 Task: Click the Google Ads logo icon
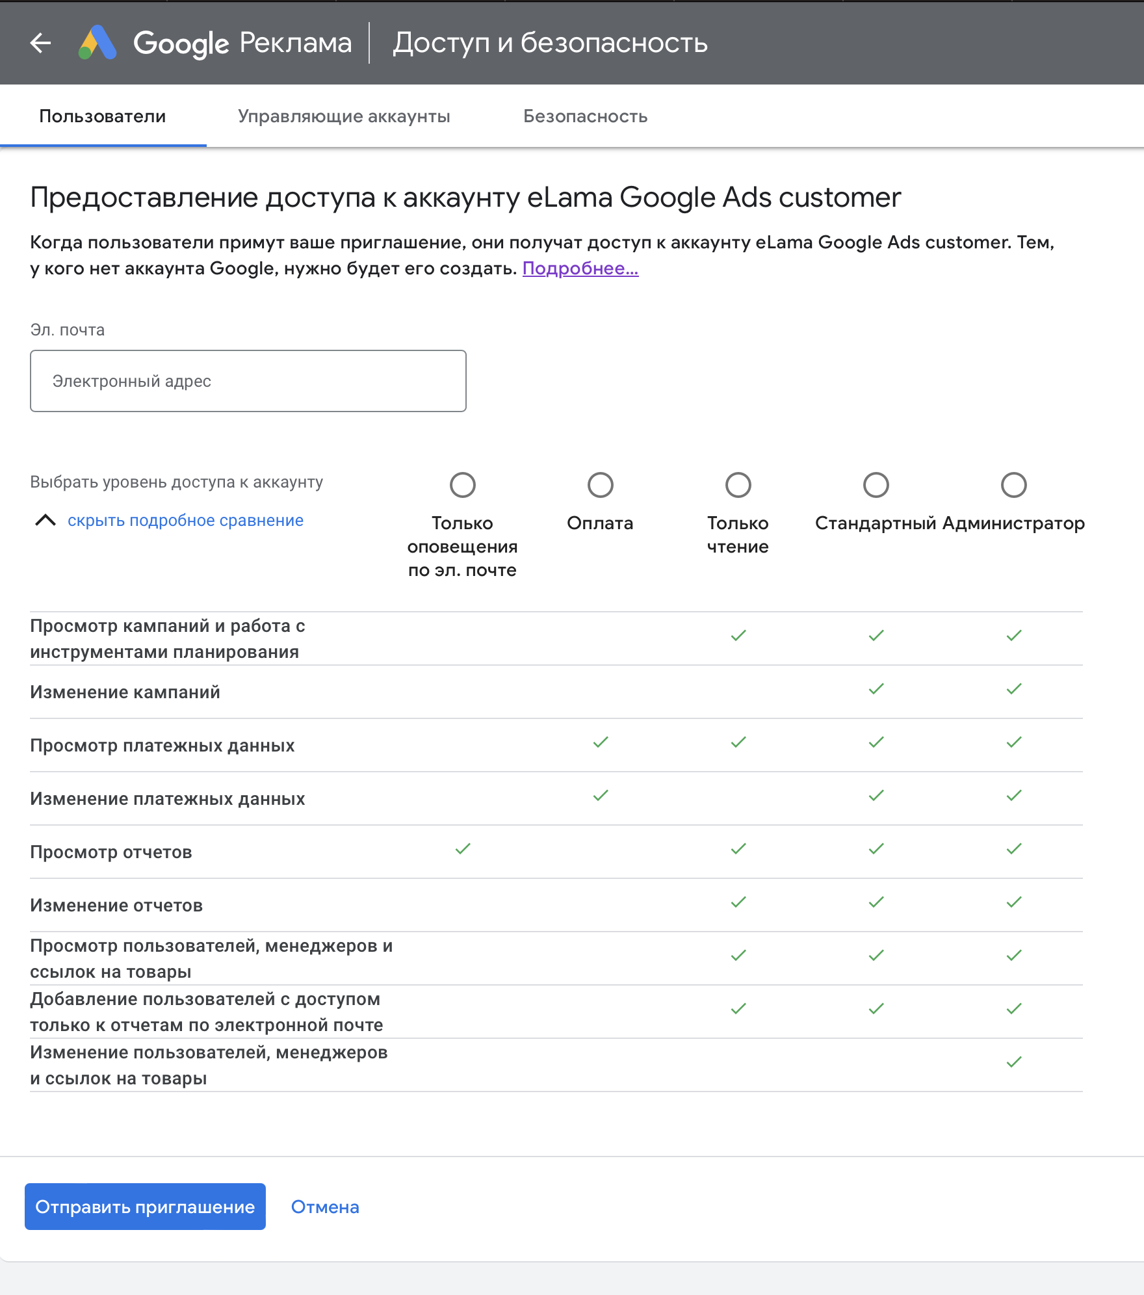[97, 43]
